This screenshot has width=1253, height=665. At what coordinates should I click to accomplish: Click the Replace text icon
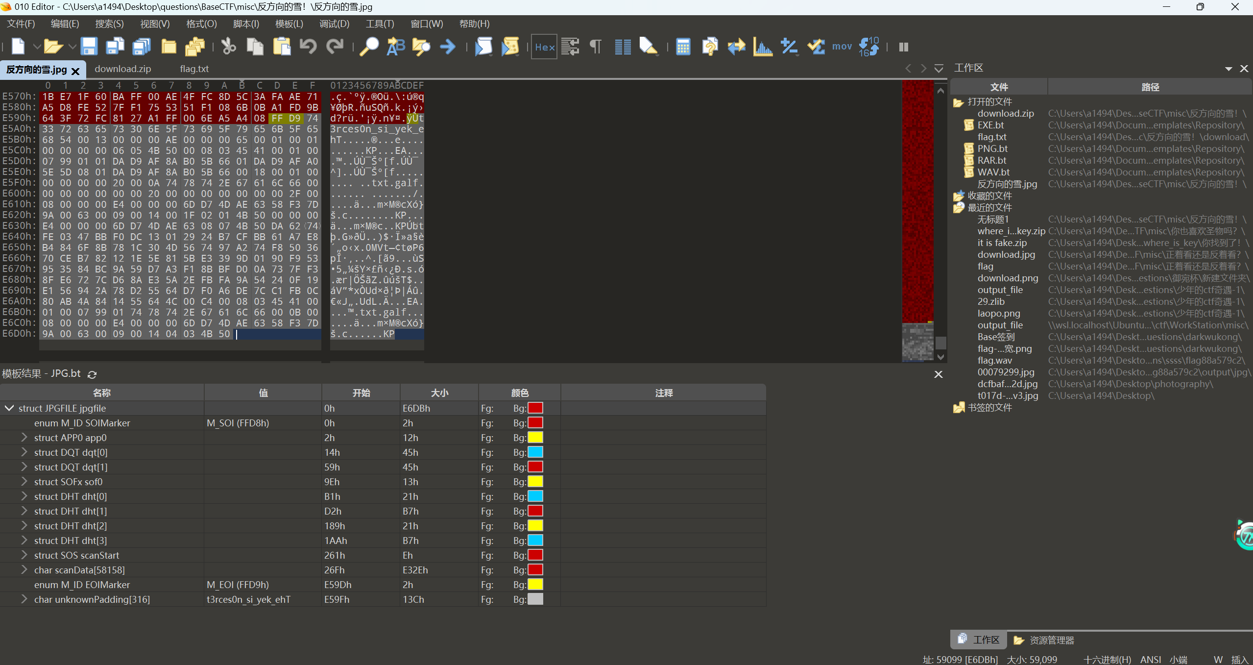click(395, 47)
